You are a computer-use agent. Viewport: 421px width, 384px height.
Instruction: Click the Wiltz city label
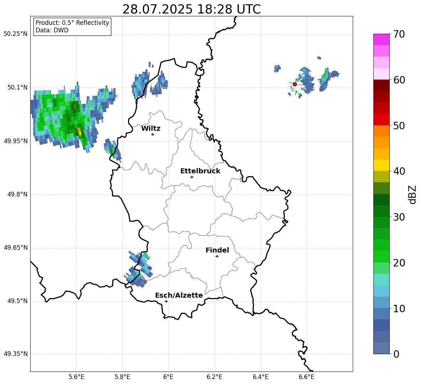pyautogui.click(x=151, y=129)
